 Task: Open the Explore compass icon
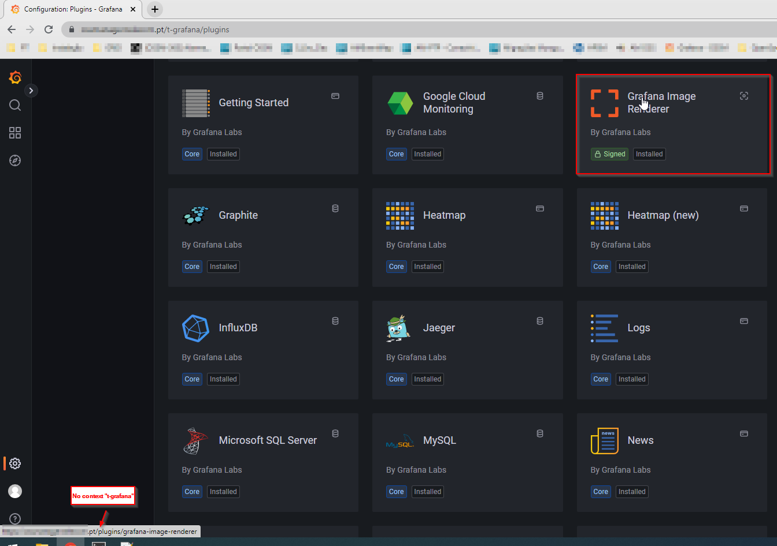click(14, 160)
